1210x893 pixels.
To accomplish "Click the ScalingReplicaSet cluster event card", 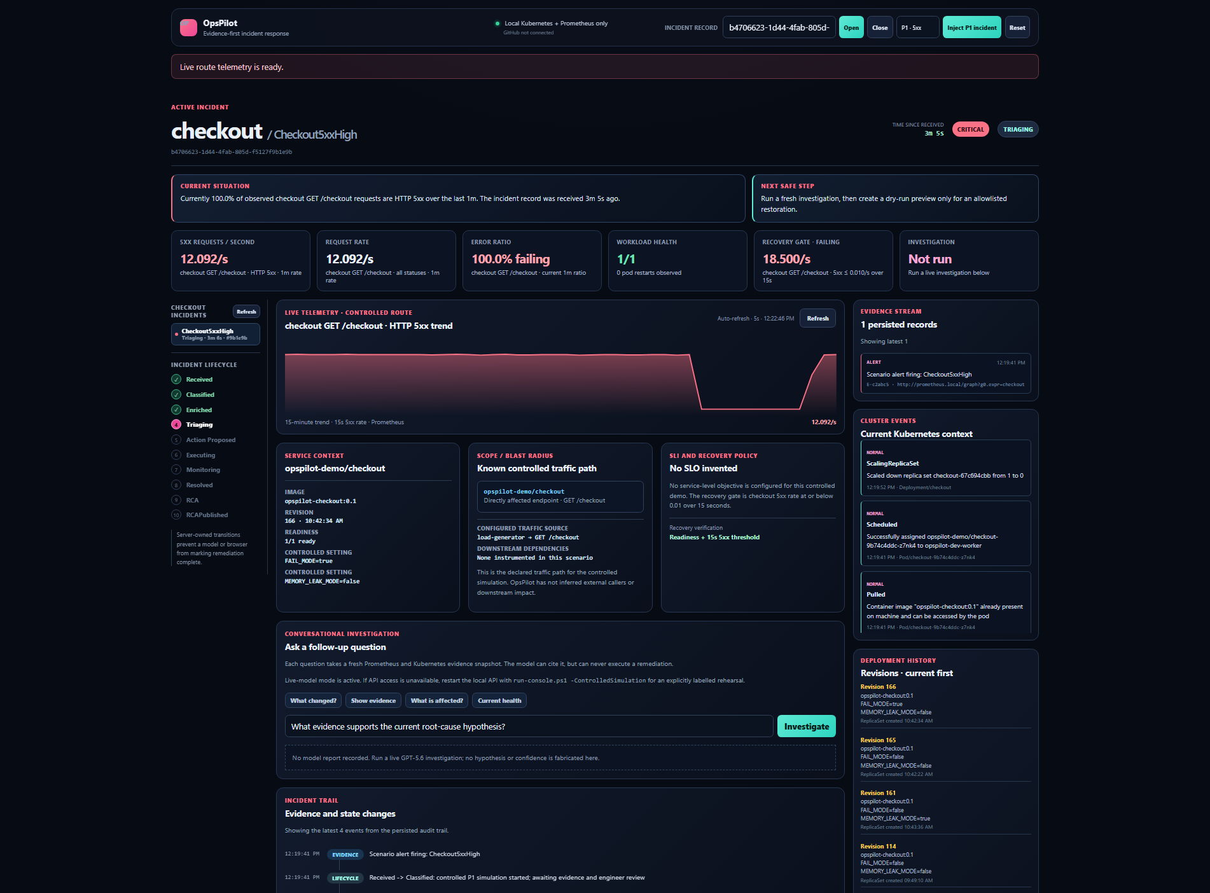I will (945, 468).
